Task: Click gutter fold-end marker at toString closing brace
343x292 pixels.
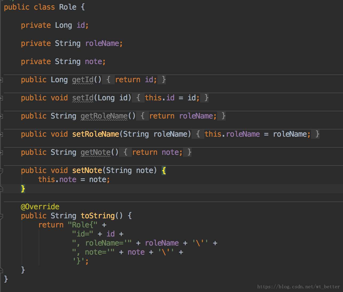Action: (1, 270)
